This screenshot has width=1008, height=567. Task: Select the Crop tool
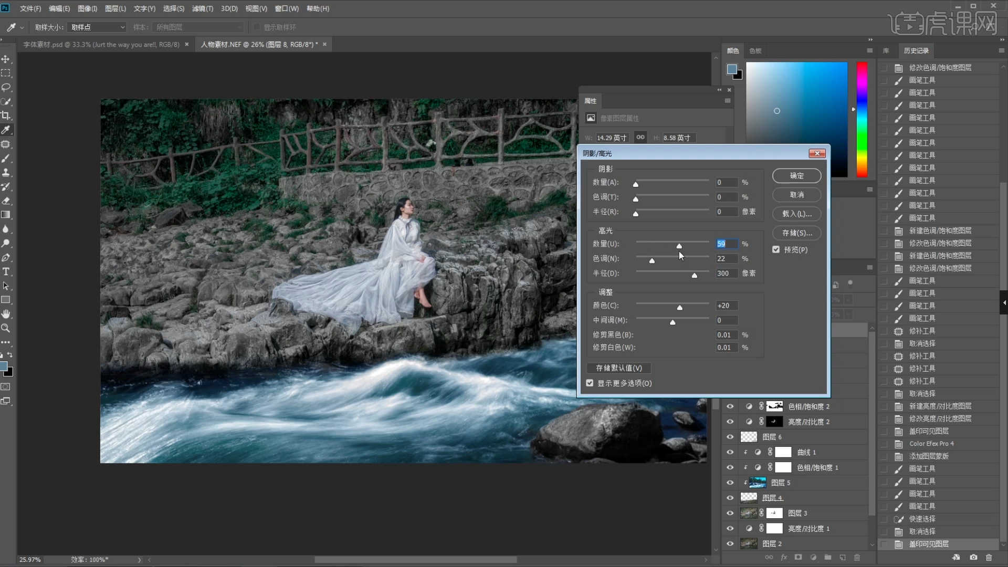click(6, 116)
